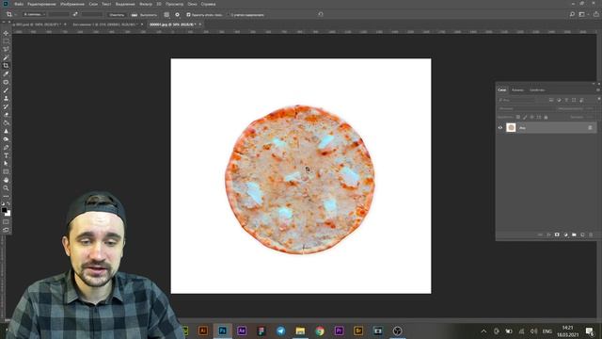Screen dimensions: 602x339
Task: Open the workspace switcher dropdown
Action: (583, 14)
